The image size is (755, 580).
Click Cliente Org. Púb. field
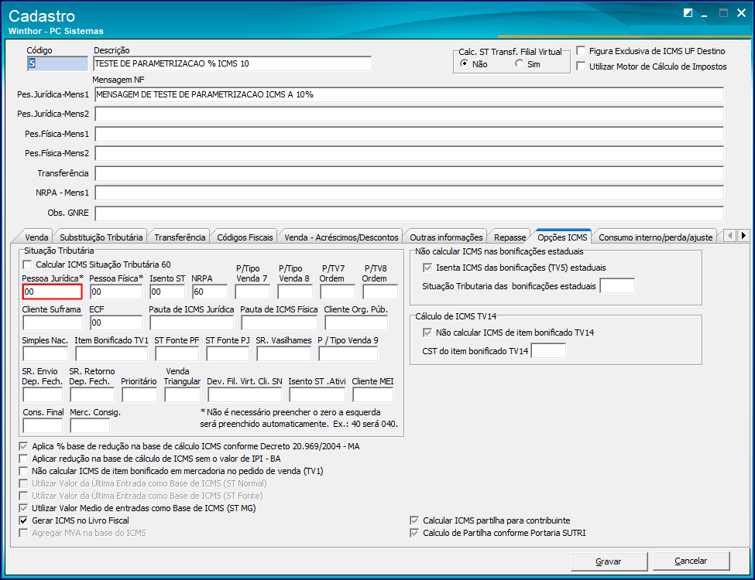point(356,322)
